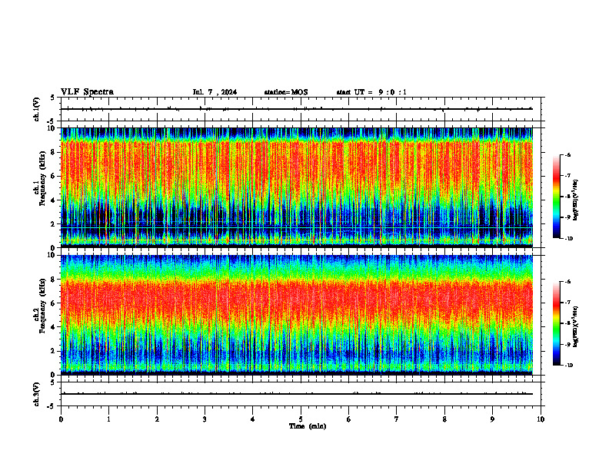
Task: Click the ch.1 color bar "log(PSD)" unit label
Action: click(x=576, y=200)
